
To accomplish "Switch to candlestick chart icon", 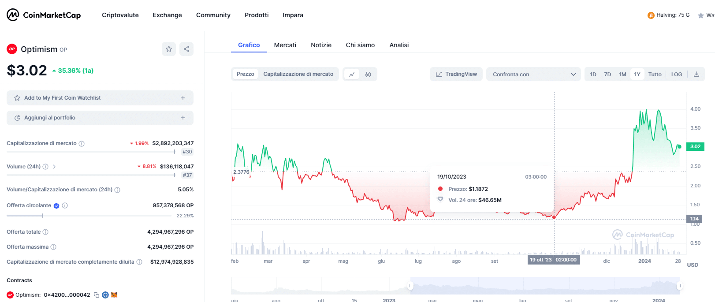I will tap(368, 75).
